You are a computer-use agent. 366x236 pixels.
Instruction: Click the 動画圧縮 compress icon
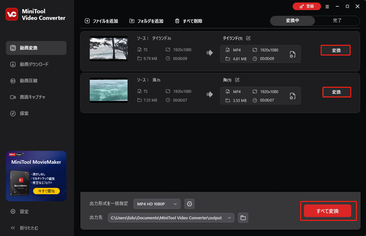[13, 81]
